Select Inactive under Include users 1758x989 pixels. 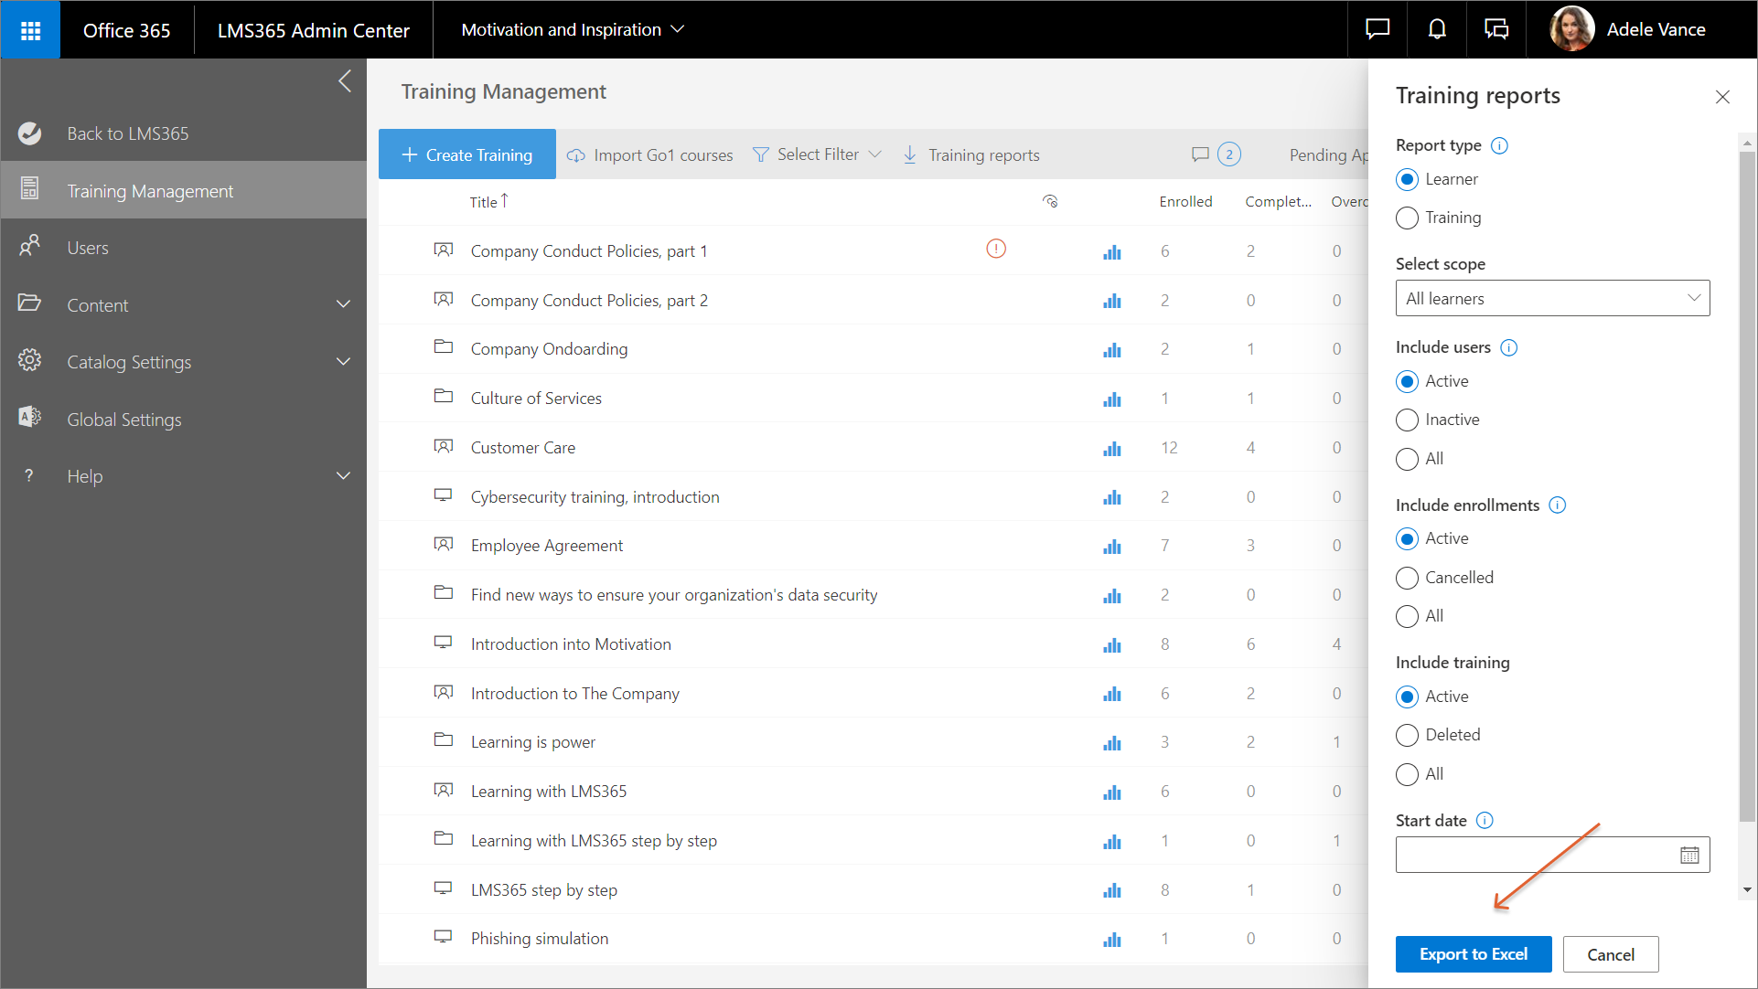click(x=1407, y=420)
